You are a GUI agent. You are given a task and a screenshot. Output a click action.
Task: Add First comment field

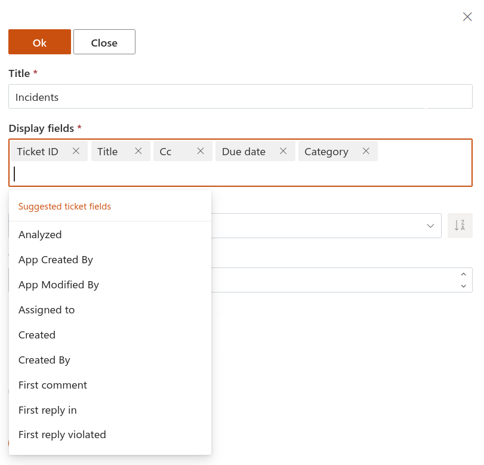point(110,385)
